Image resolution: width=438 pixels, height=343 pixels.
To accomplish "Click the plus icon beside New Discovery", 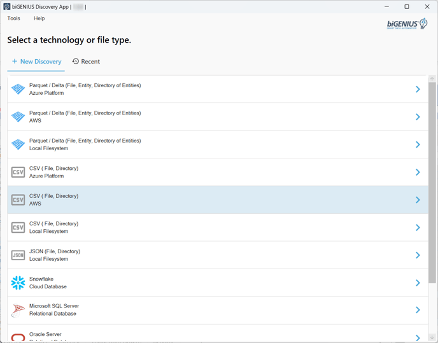I will 15,61.
